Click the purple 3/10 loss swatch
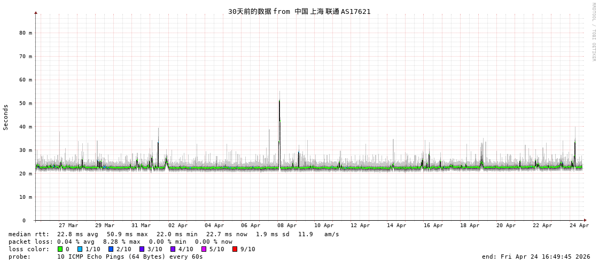 (x=142, y=249)
